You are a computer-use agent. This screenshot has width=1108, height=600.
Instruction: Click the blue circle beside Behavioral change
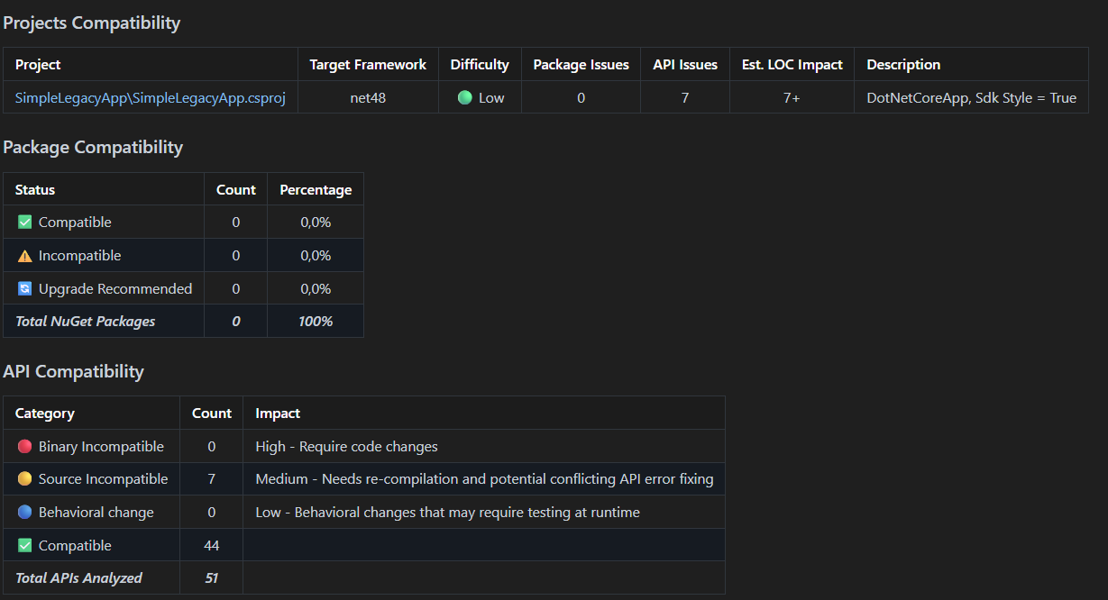pyautogui.click(x=25, y=513)
